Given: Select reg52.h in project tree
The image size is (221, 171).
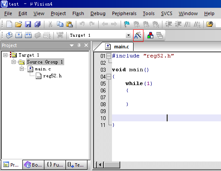Looking at the screenshot, I should [52, 76].
